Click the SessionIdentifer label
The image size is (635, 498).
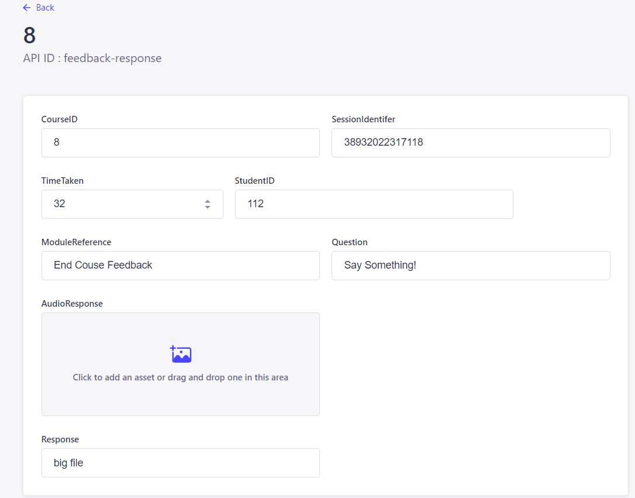point(363,119)
